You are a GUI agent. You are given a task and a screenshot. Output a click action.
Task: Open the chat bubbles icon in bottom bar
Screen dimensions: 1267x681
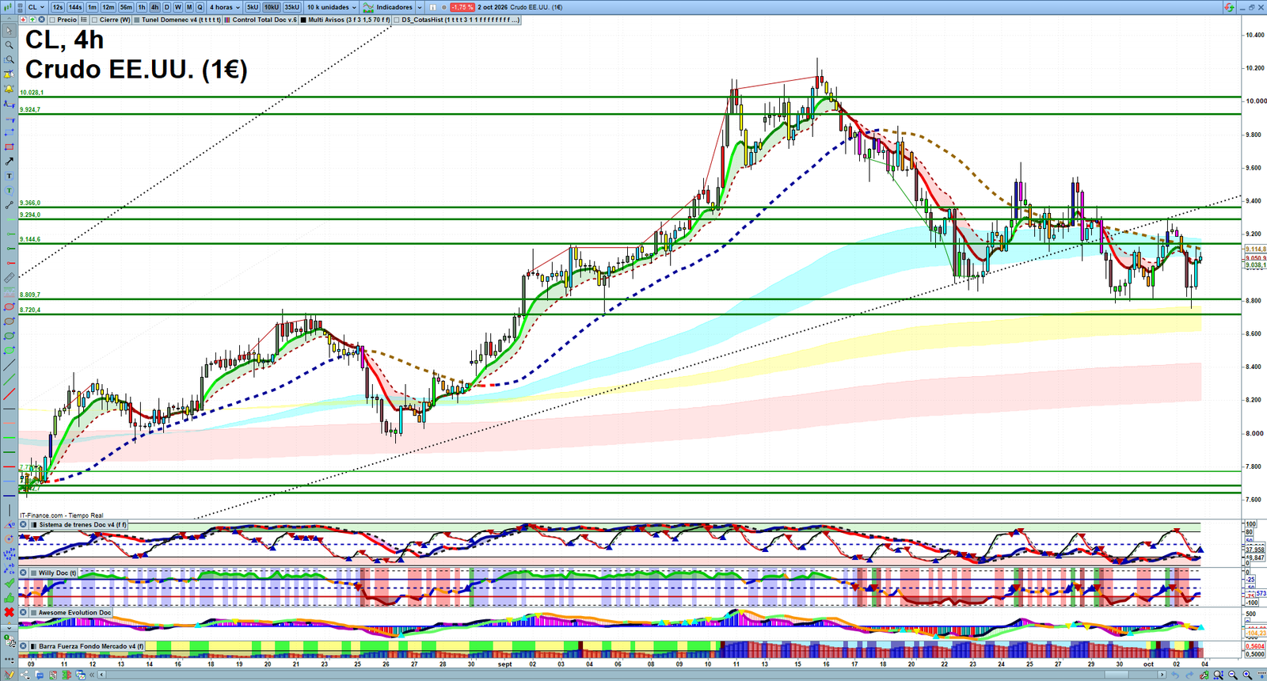coord(40,675)
